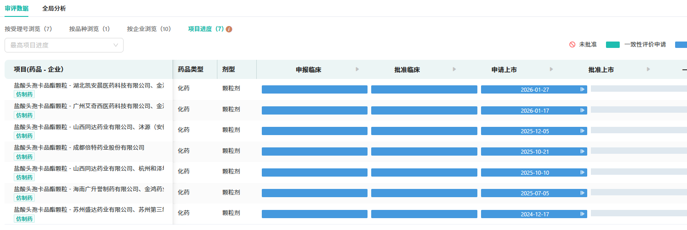Click the flag icon on the 2025-10-21 bar

(583, 152)
